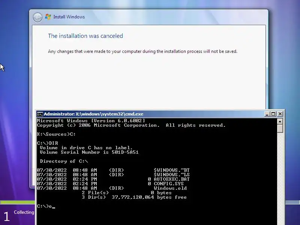Click 'Volume Serial Number is 501D-5A51' line
The height and width of the screenshot is (225, 300).
click(89, 152)
